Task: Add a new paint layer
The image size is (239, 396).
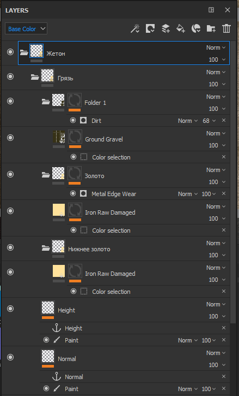Action: (166, 28)
